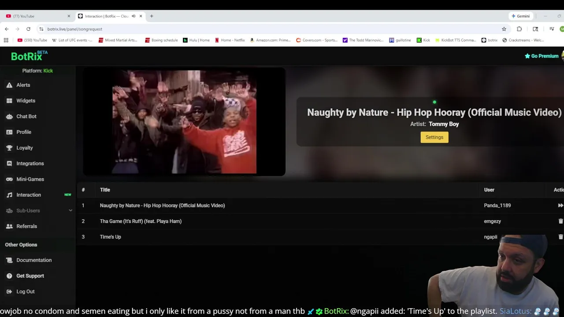Viewport: 564px width, 317px height.
Task: Select 'Time's Up' song title in queue
Action: click(x=110, y=237)
